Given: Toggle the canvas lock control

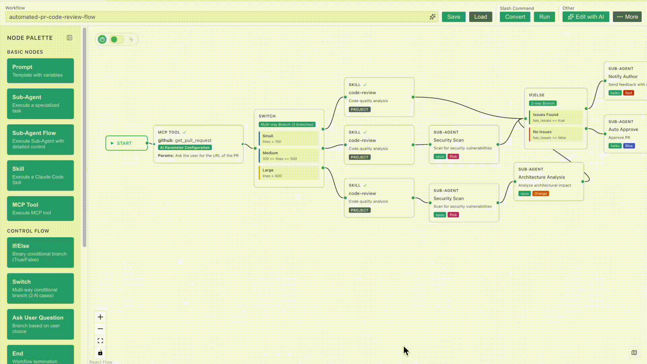Looking at the screenshot, I should 100,353.
